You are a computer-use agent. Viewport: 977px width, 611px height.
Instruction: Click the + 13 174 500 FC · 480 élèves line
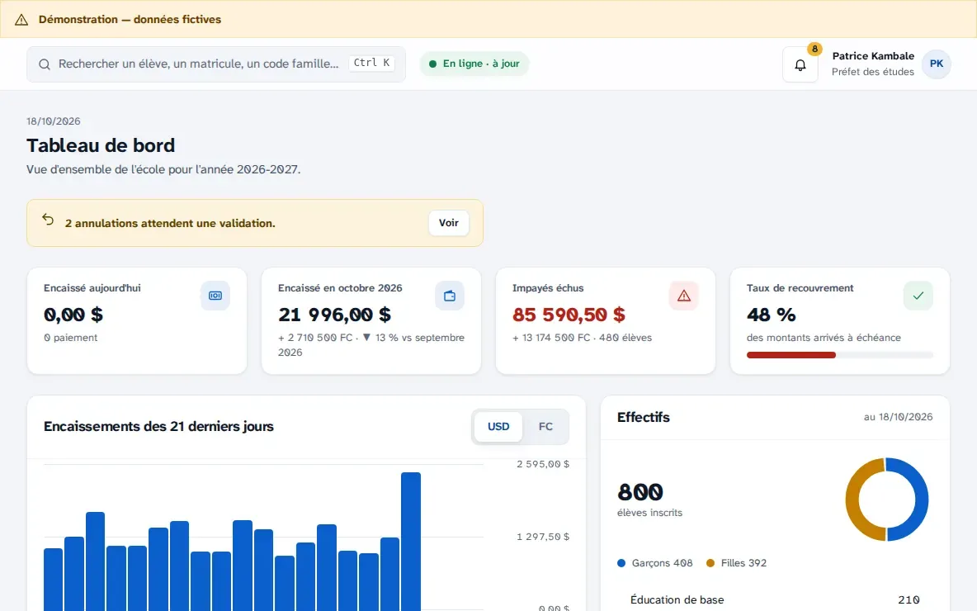[x=582, y=338]
